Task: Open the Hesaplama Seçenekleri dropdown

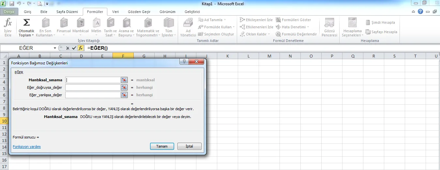Action: (352, 27)
